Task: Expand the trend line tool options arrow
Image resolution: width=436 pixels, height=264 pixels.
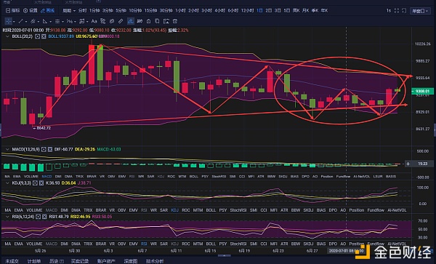Action: 26,21
